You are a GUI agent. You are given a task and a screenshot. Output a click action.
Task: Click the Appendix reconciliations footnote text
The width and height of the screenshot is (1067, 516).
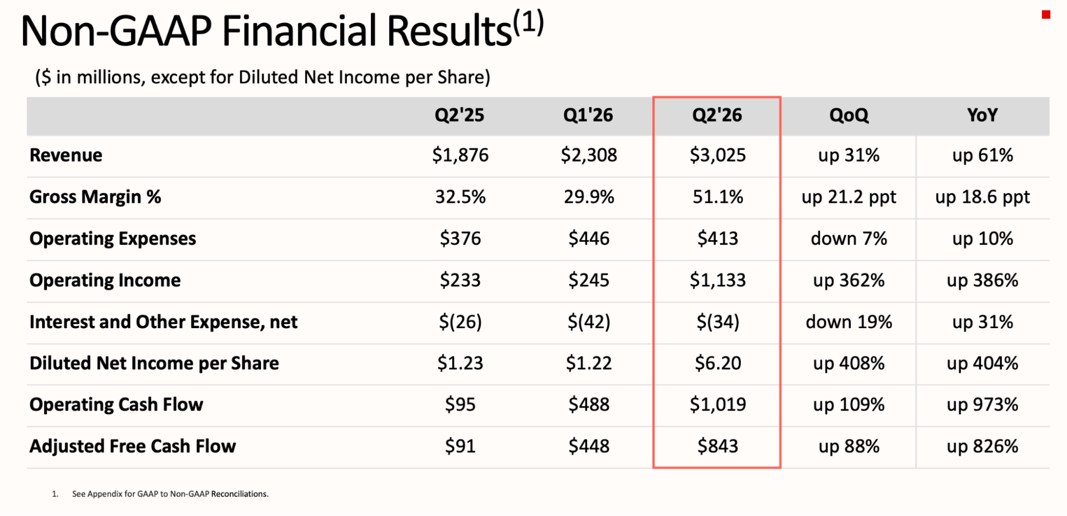pyautogui.click(x=170, y=494)
